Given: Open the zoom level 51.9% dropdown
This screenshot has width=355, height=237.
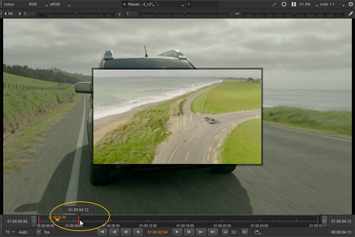Looking at the screenshot, I should (x=308, y=4).
